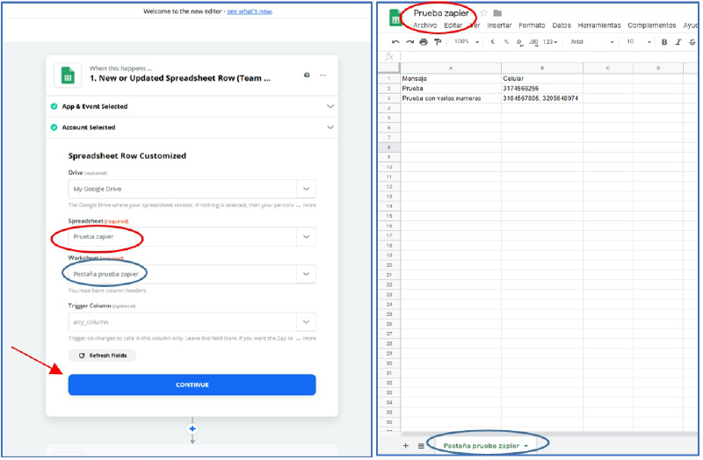Click the horizontal scrollbar in Sheets
This screenshot has width=703, height=460.
click(549, 434)
